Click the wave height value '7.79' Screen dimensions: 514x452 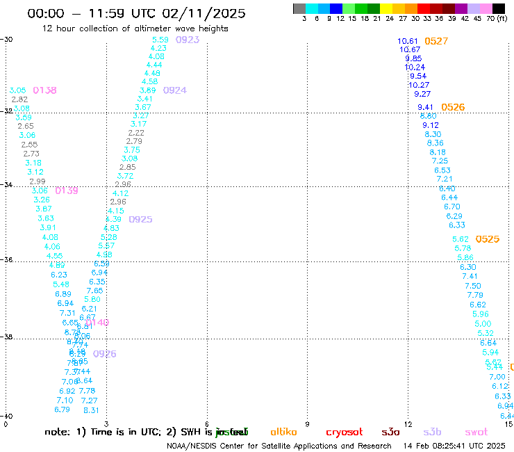click(x=475, y=295)
